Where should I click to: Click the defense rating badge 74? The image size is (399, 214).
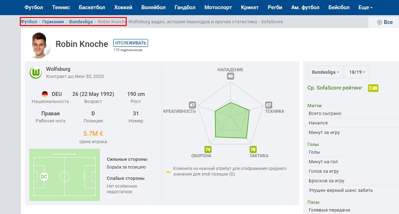coord(207,149)
